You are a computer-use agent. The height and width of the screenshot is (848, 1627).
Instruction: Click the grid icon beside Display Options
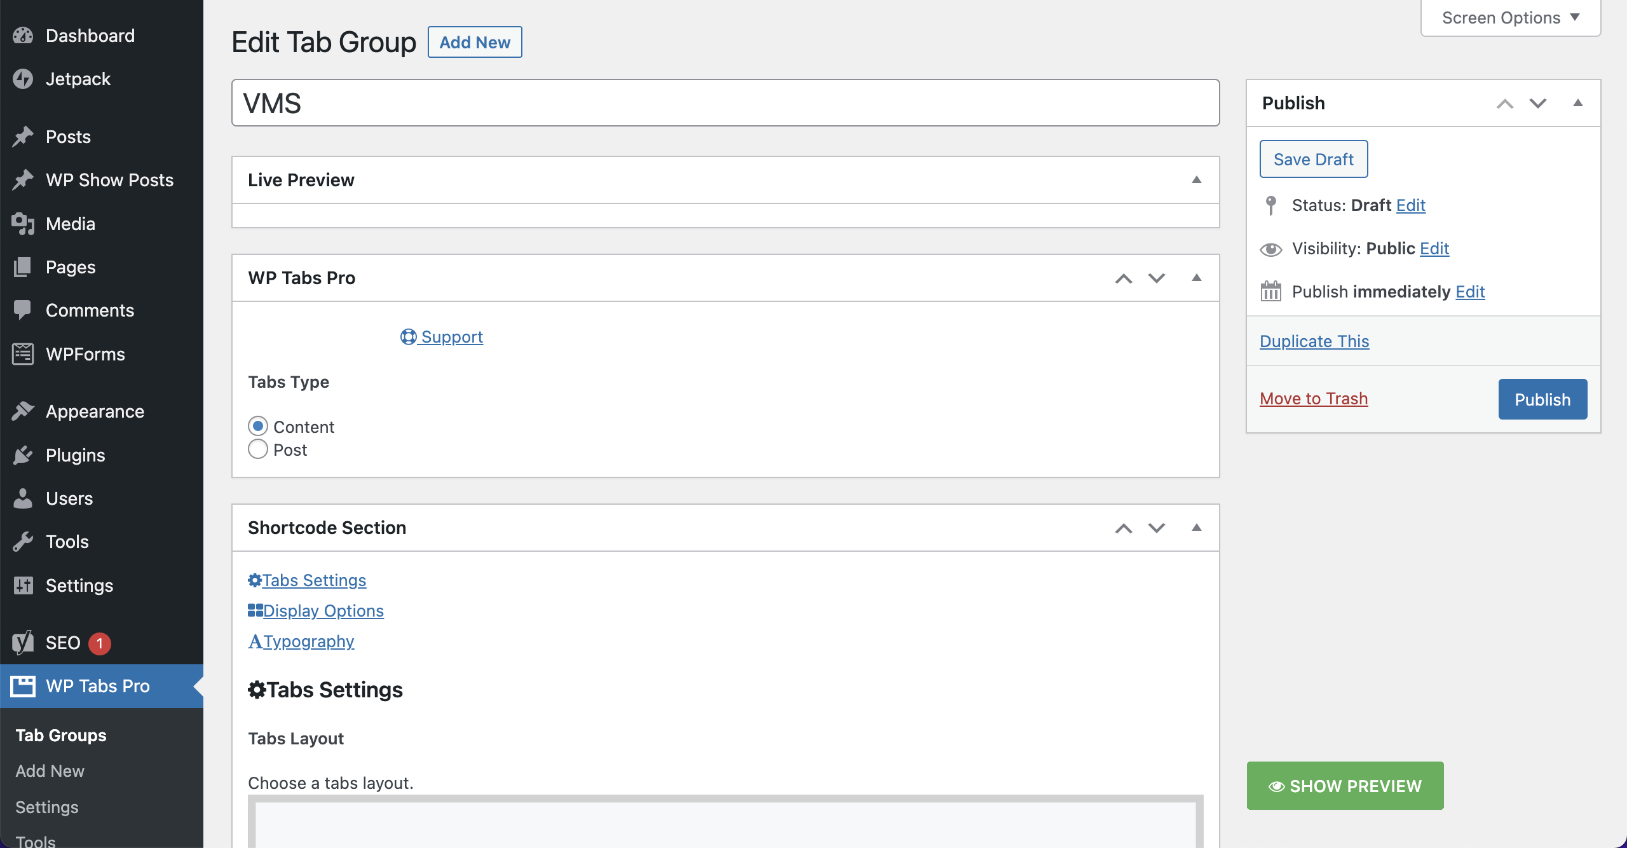pos(255,610)
